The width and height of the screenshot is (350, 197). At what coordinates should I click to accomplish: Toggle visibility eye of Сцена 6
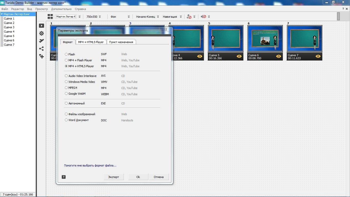coord(279,56)
